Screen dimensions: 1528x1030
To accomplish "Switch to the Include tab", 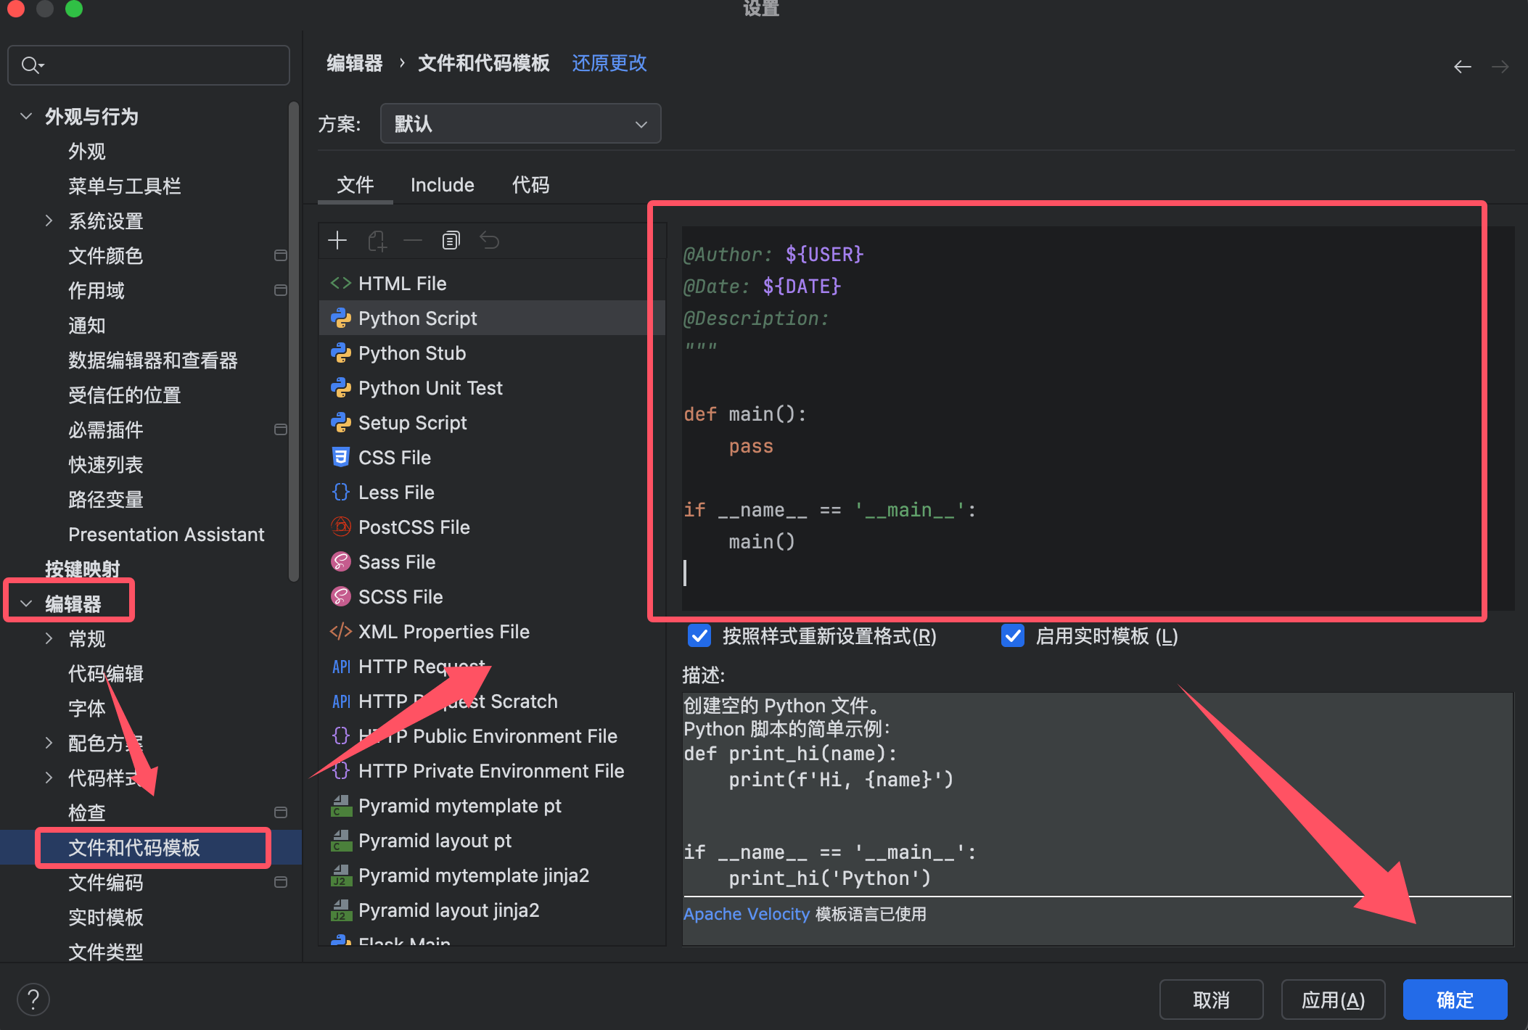I will point(442,185).
